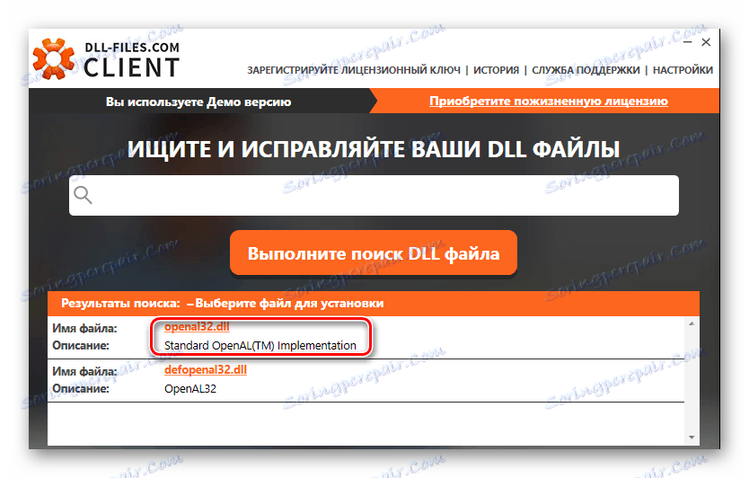Open the ИСТОРИЯ menu item
749x478 pixels.
point(496,70)
